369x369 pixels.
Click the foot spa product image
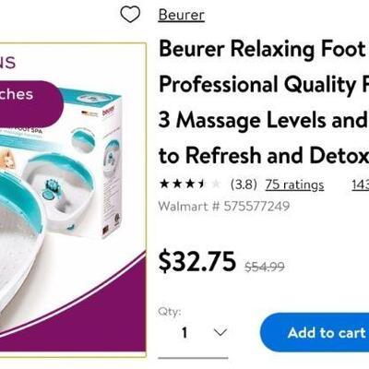(x=73, y=200)
